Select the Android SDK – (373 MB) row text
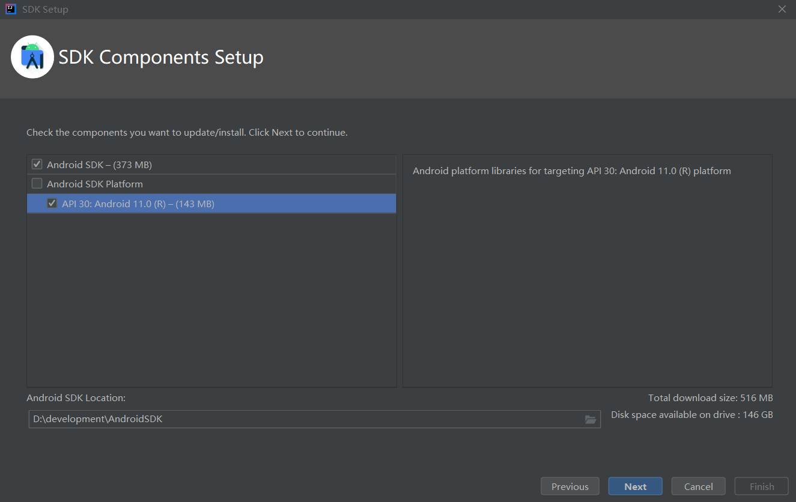796x502 pixels. coord(99,165)
